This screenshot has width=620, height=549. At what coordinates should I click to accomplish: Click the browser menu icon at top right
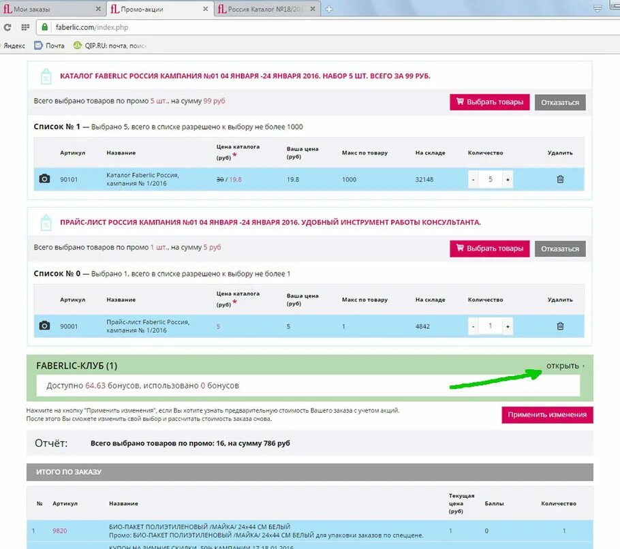(x=598, y=9)
